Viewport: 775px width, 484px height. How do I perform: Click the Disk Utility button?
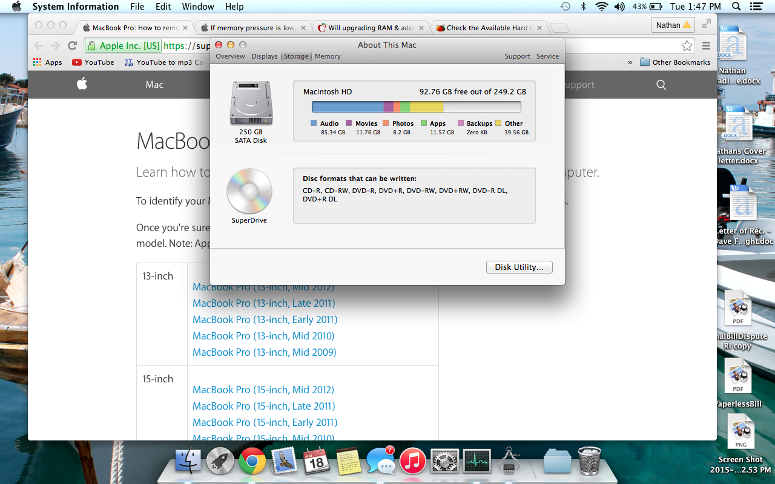point(519,267)
